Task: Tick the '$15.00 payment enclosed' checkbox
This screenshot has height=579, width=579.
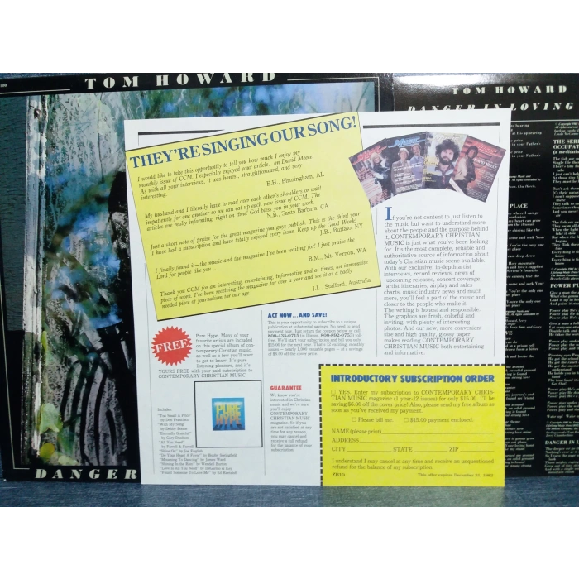Action: point(404,419)
